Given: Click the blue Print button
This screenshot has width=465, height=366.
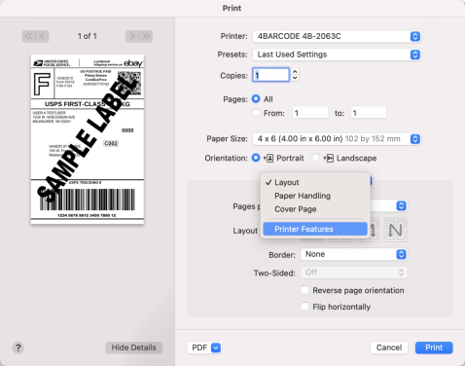Looking at the screenshot, I should pyautogui.click(x=434, y=348).
